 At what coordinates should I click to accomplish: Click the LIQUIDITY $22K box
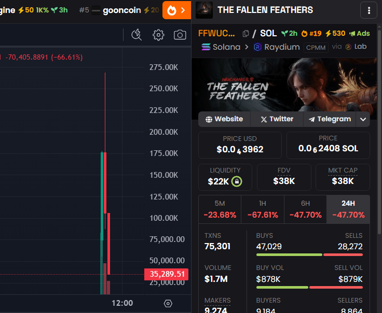click(x=225, y=177)
